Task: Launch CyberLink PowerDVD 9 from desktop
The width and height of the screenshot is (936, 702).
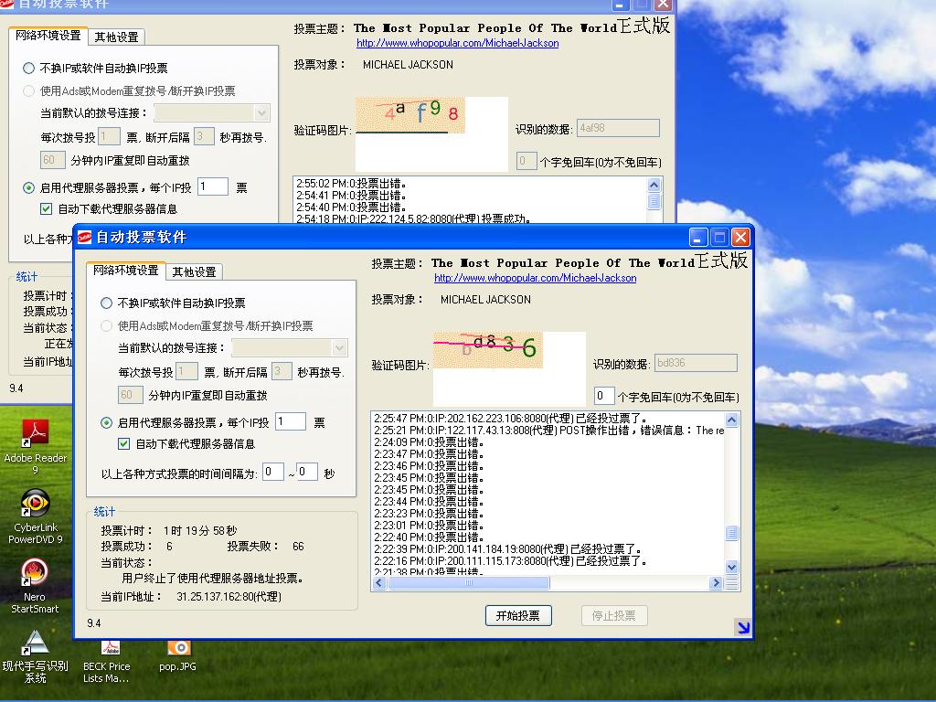Action: (35, 504)
